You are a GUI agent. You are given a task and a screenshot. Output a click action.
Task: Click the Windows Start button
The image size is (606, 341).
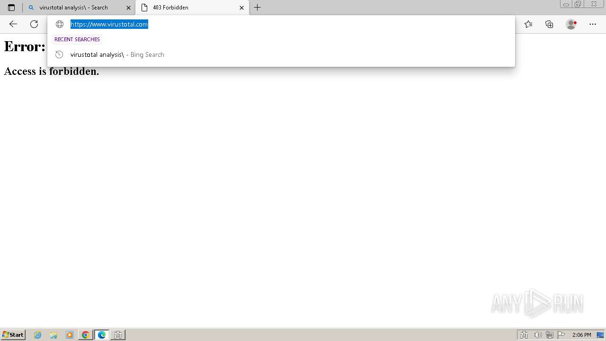(x=13, y=335)
